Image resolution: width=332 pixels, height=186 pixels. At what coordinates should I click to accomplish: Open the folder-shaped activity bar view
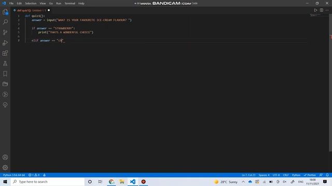pos(5,84)
